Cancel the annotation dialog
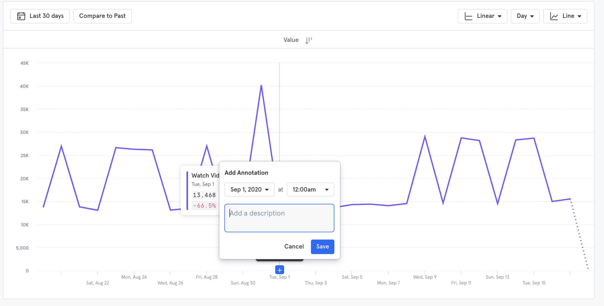604x306 pixels. pos(294,247)
